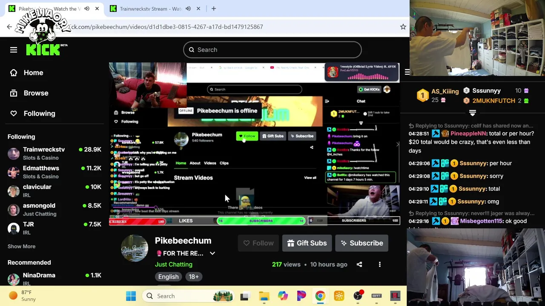This screenshot has width=545, height=306.
Task: Open Windows Start menu
Action: click(131, 296)
